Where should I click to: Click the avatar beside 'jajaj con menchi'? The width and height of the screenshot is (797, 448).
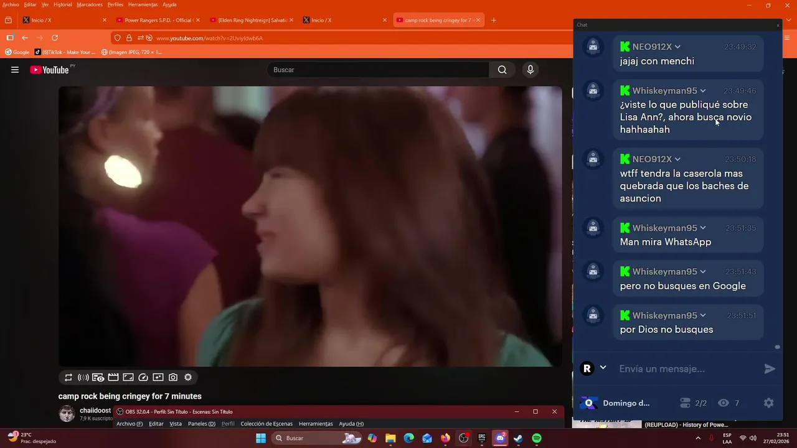click(x=593, y=47)
